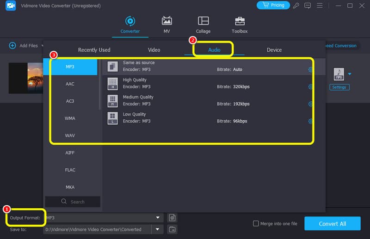The image size is (370, 239).
Task: Open settings gear for High Quality preset
Action: coord(310,87)
